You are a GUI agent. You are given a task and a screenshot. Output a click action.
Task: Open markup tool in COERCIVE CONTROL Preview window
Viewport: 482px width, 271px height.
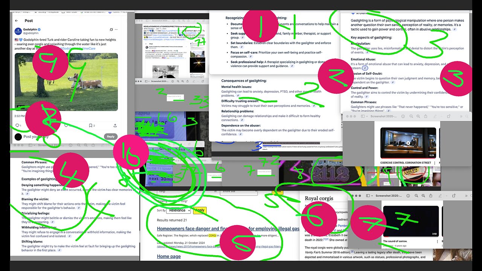pos(435,116)
